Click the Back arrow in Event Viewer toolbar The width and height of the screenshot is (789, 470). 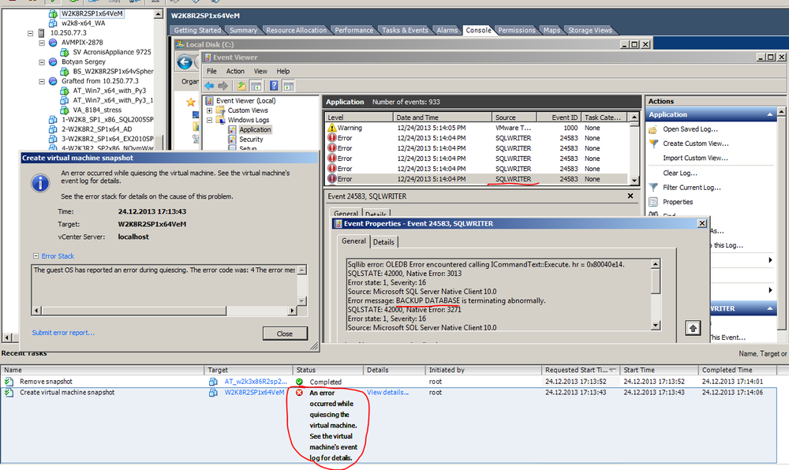click(209, 86)
